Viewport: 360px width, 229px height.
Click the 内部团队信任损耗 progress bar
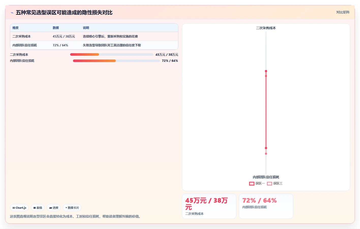pyautogui.click(x=116, y=61)
